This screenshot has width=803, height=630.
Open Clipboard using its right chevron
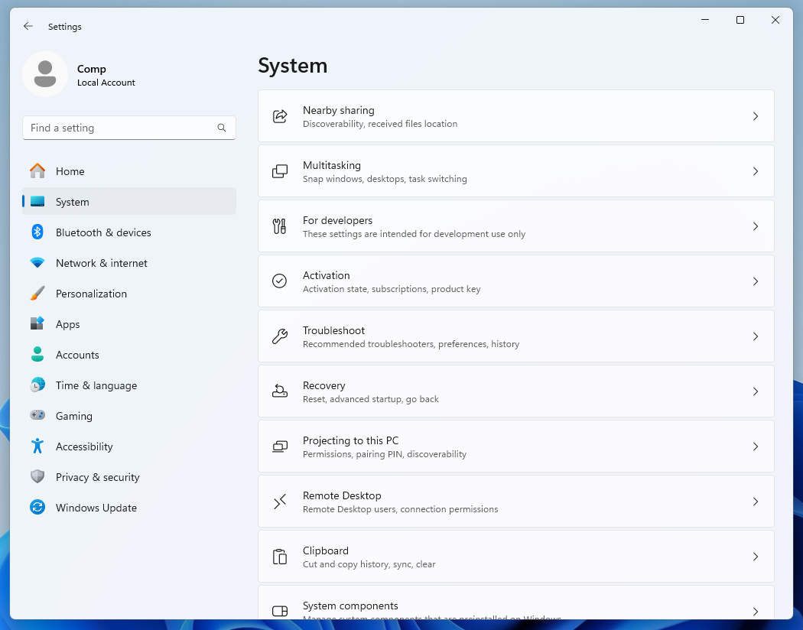[756, 557]
